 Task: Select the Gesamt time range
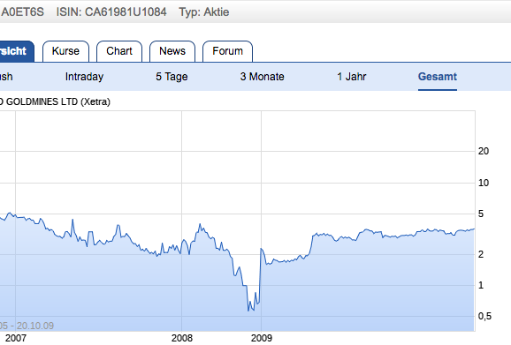[x=438, y=77]
